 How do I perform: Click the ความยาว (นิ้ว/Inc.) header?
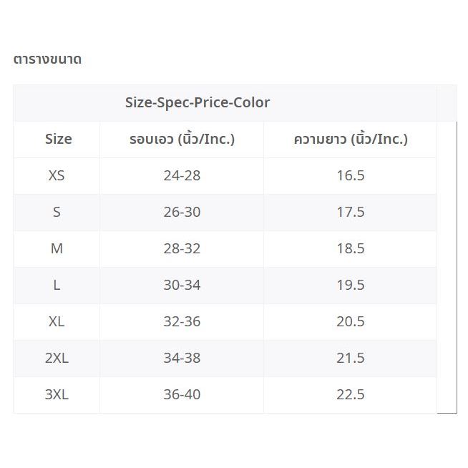(350, 139)
